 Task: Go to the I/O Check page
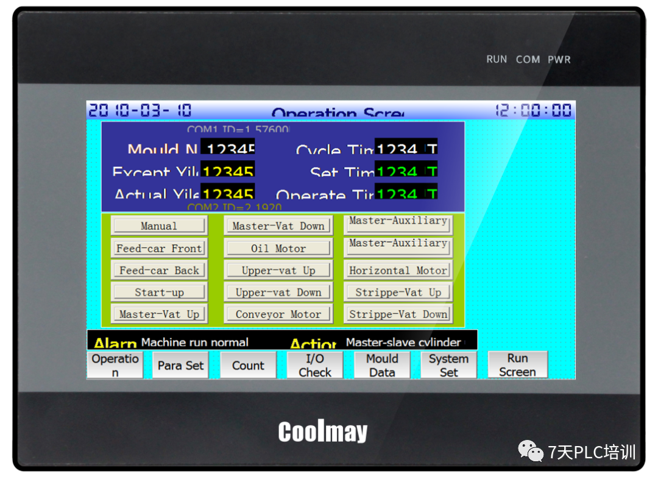[315, 365]
